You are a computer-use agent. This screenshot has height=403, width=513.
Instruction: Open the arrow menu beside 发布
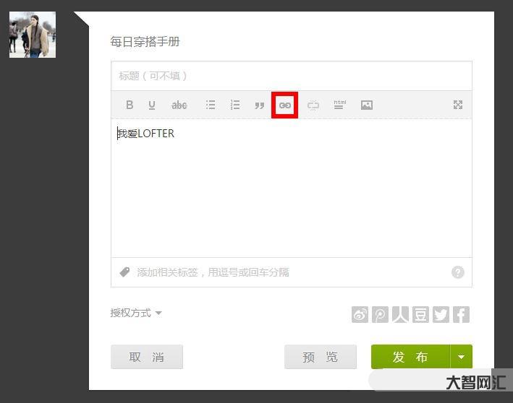point(461,357)
